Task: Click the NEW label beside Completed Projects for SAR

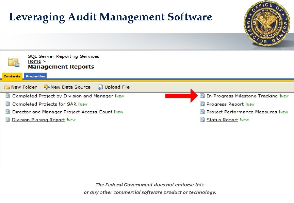Action: pos(83,105)
